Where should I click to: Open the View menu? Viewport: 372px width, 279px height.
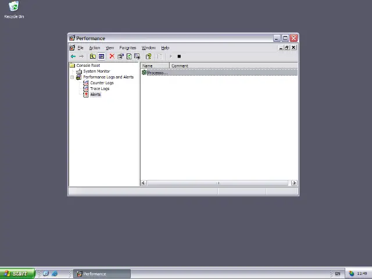(109, 48)
